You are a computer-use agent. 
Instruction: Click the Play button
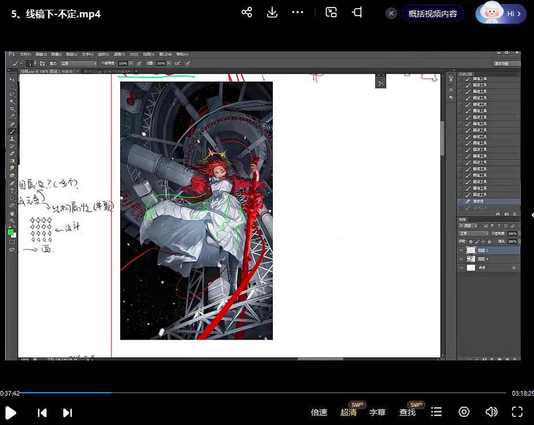(x=10, y=412)
